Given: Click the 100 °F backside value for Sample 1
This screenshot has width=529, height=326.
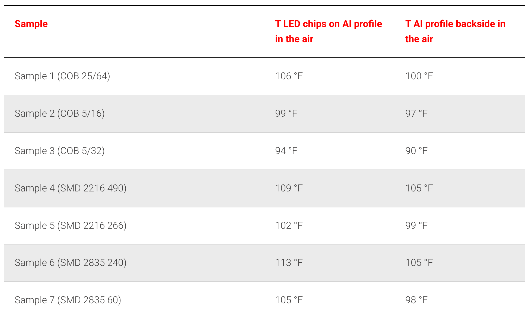Looking at the screenshot, I should [419, 76].
